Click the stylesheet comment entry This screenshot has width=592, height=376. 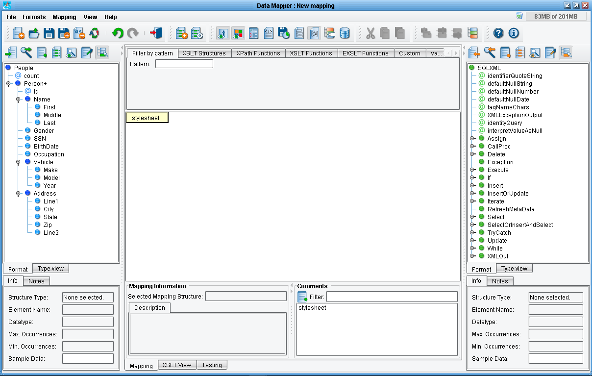point(312,308)
